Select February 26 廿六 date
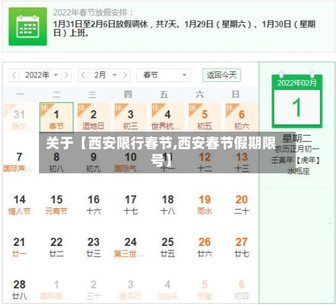The width and height of the screenshot is (336, 305). pyautogui.click(x=204, y=247)
